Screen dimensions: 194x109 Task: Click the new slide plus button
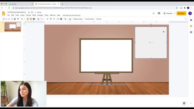point(4,19)
